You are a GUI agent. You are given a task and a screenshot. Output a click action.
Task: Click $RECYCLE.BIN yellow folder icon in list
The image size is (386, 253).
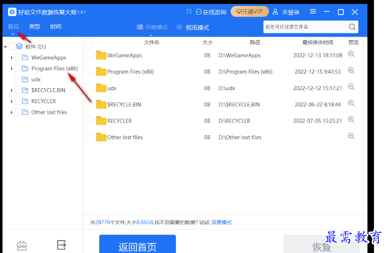tap(101, 104)
